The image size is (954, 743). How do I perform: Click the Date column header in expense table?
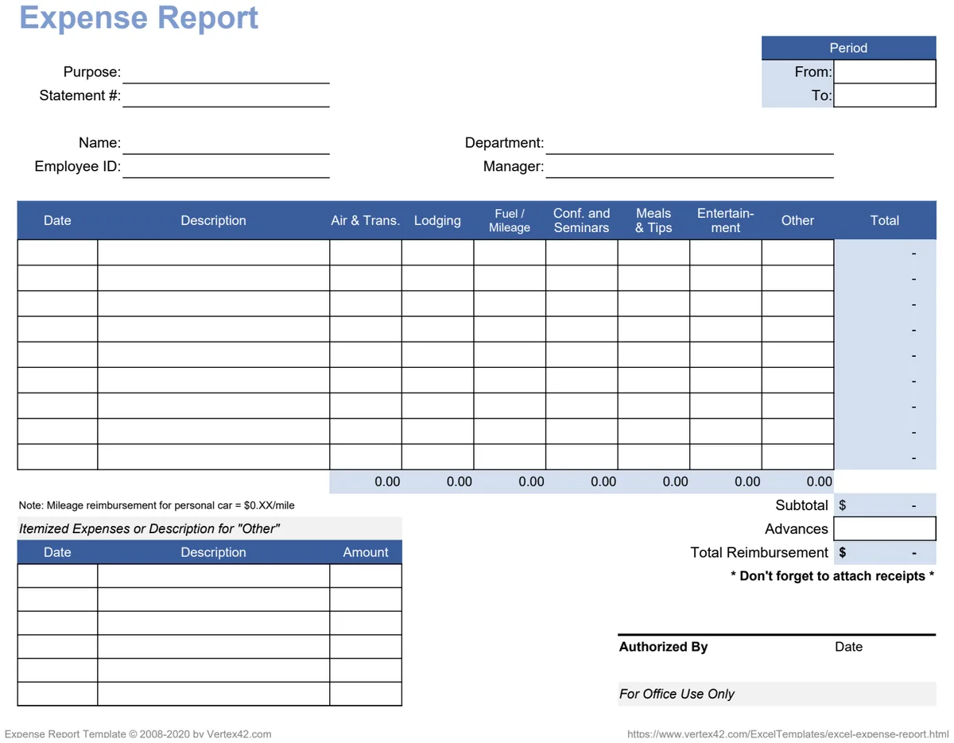tap(57, 220)
